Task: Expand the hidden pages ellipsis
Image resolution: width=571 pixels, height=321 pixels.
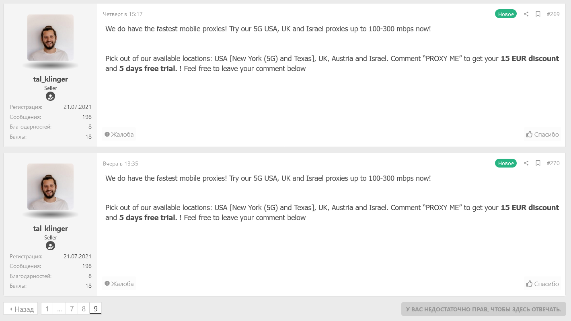Action: (x=60, y=309)
